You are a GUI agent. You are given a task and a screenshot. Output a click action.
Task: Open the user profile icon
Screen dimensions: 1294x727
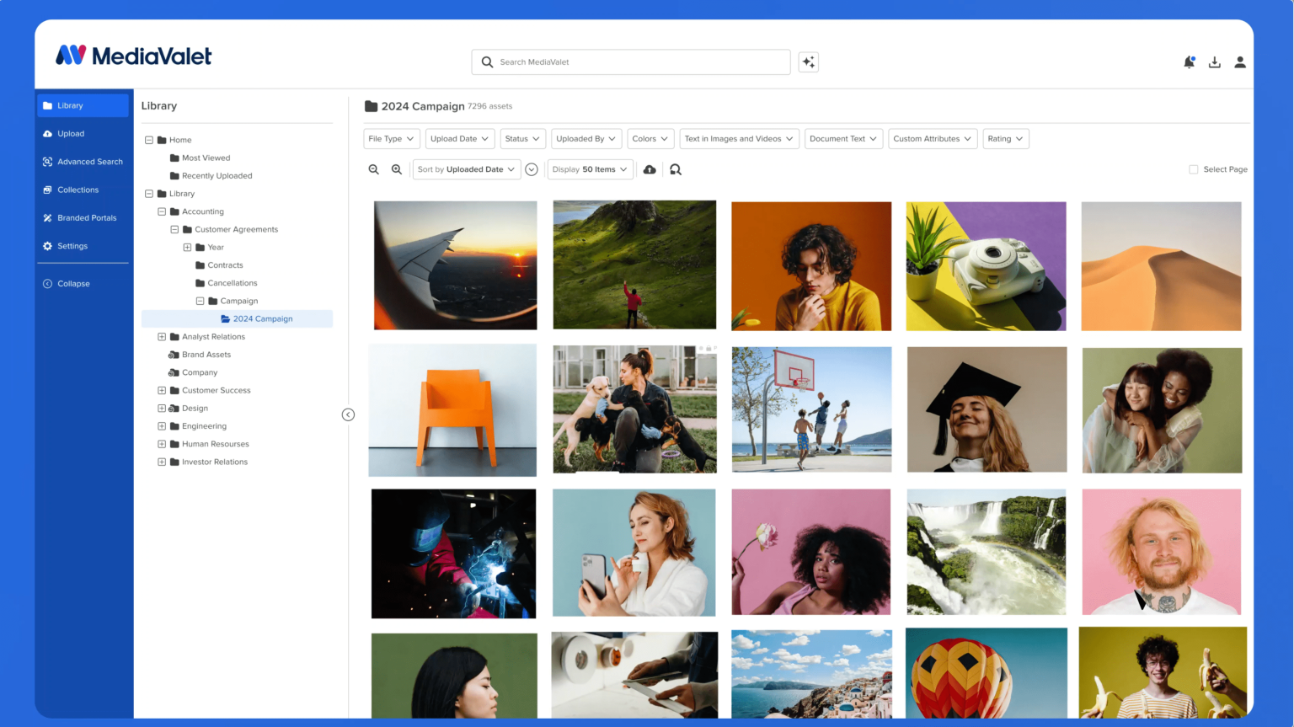tap(1239, 62)
